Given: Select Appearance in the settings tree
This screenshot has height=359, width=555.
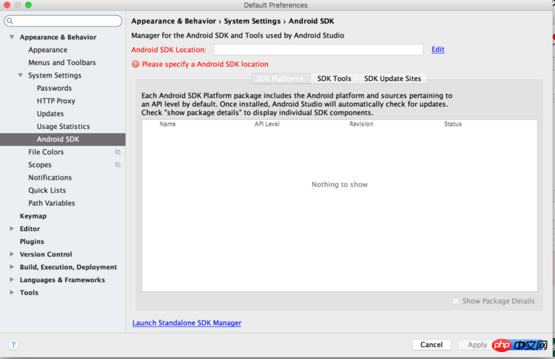Looking at the screenshot, I should pyautogui.click(x=48, y=50).
